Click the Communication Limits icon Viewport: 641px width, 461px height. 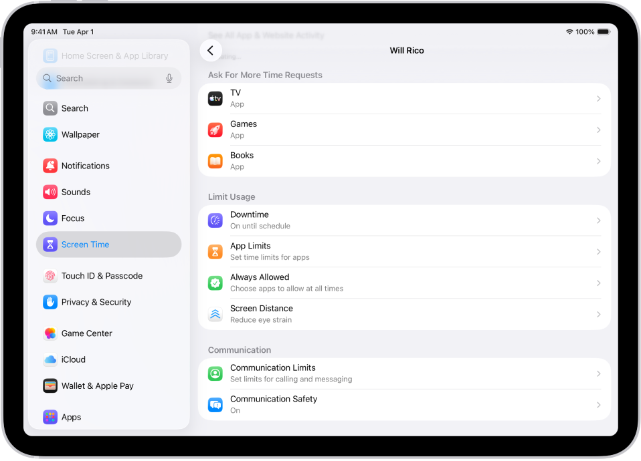(x=215, y=373)
